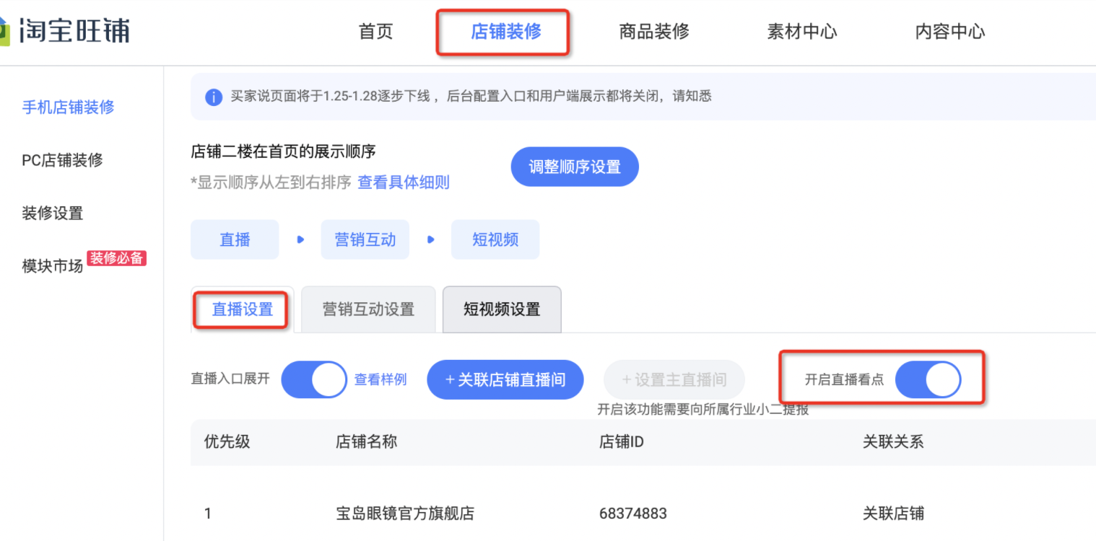Switch to the 营销互动设置 tab
The height and width of the screenshot is (541, 1096).
[x=368, y=309]
